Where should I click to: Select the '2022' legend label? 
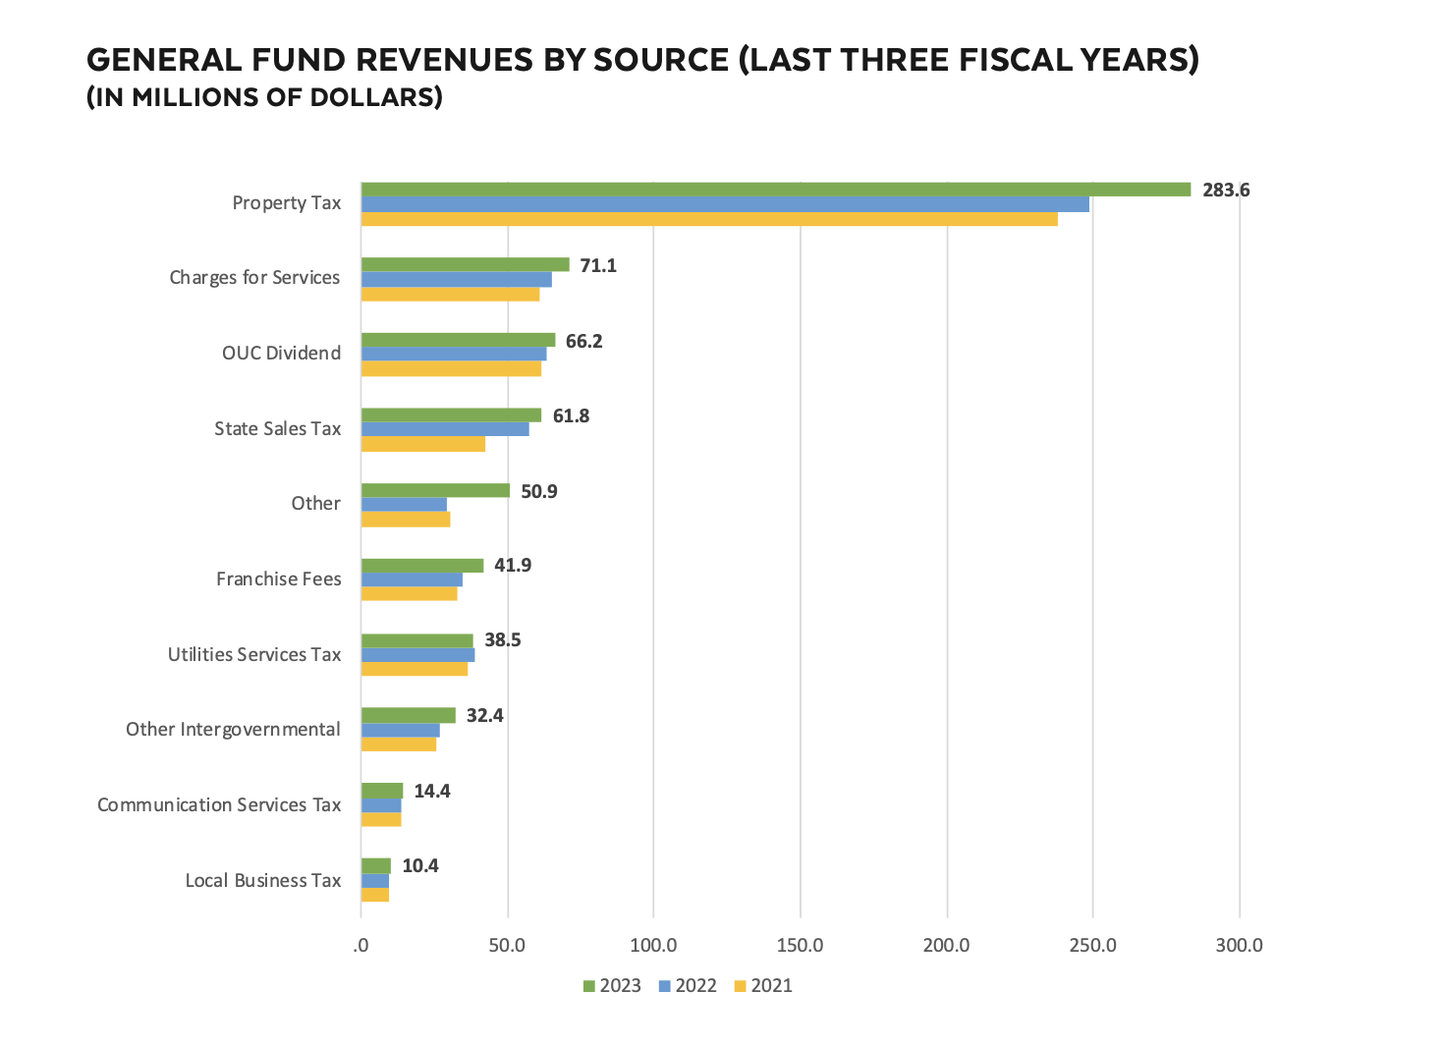pyautogui.click(x=696, y=986)
